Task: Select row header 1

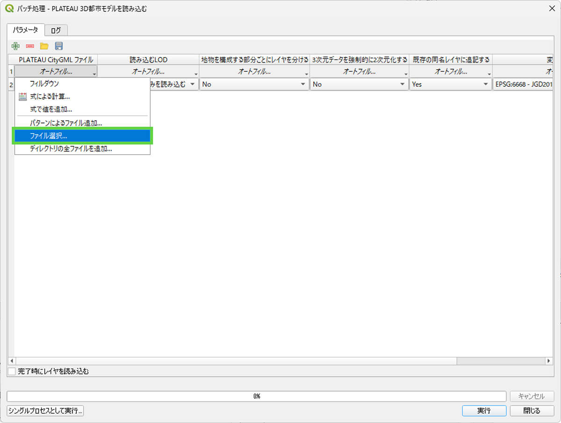Action: tap(11, 72)
